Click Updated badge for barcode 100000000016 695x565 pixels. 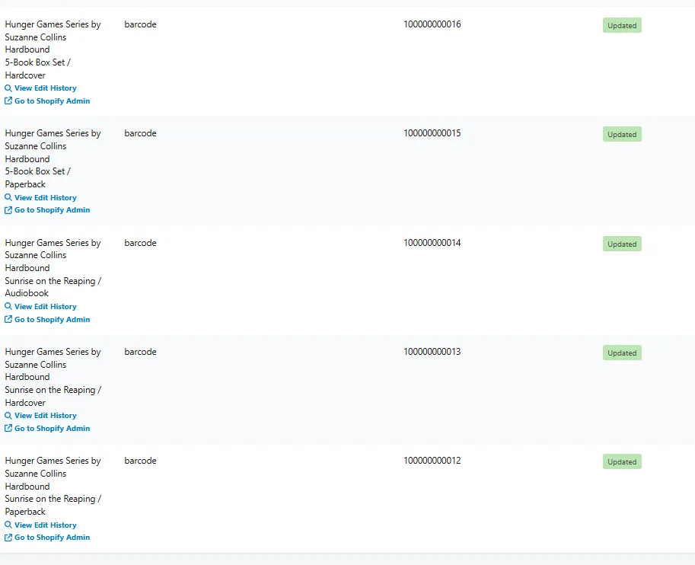click(x=622, y=25)
